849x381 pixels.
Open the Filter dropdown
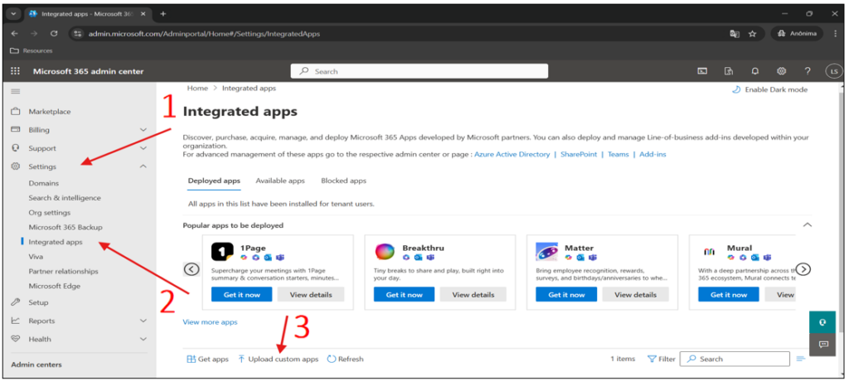click(x=662, y=359)
